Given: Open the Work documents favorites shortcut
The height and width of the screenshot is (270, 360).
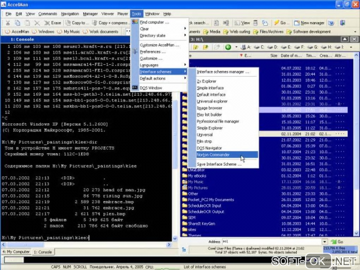Looking at the screenshot, I should (101, 31).
